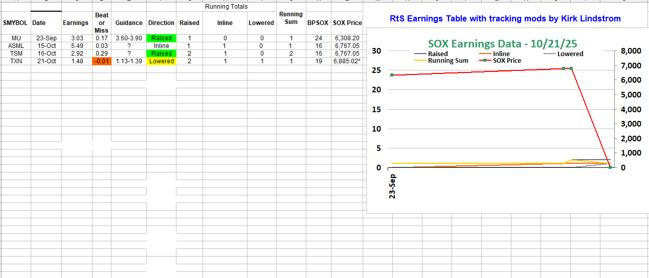Select the 6,885.02* SOX Price cell

pyautogui.click(x=347, y=61)
